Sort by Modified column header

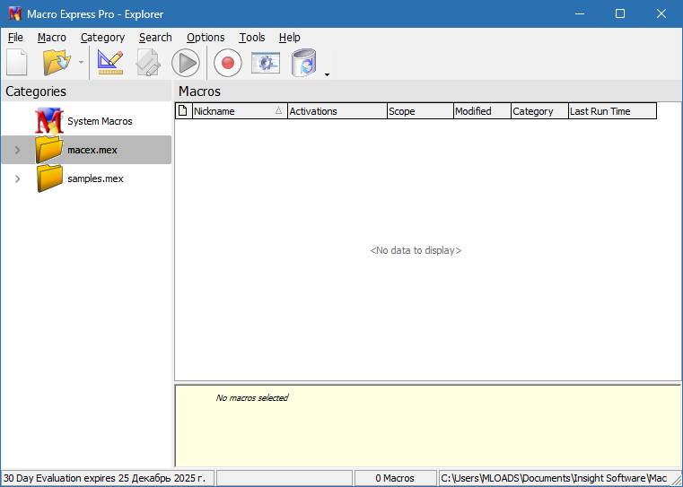[x=482, y=111]
